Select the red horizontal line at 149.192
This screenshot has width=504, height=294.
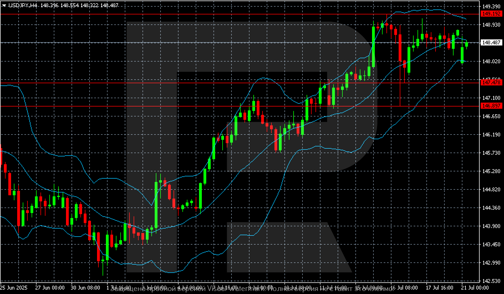pyautogui.click(x=240, y=14)
